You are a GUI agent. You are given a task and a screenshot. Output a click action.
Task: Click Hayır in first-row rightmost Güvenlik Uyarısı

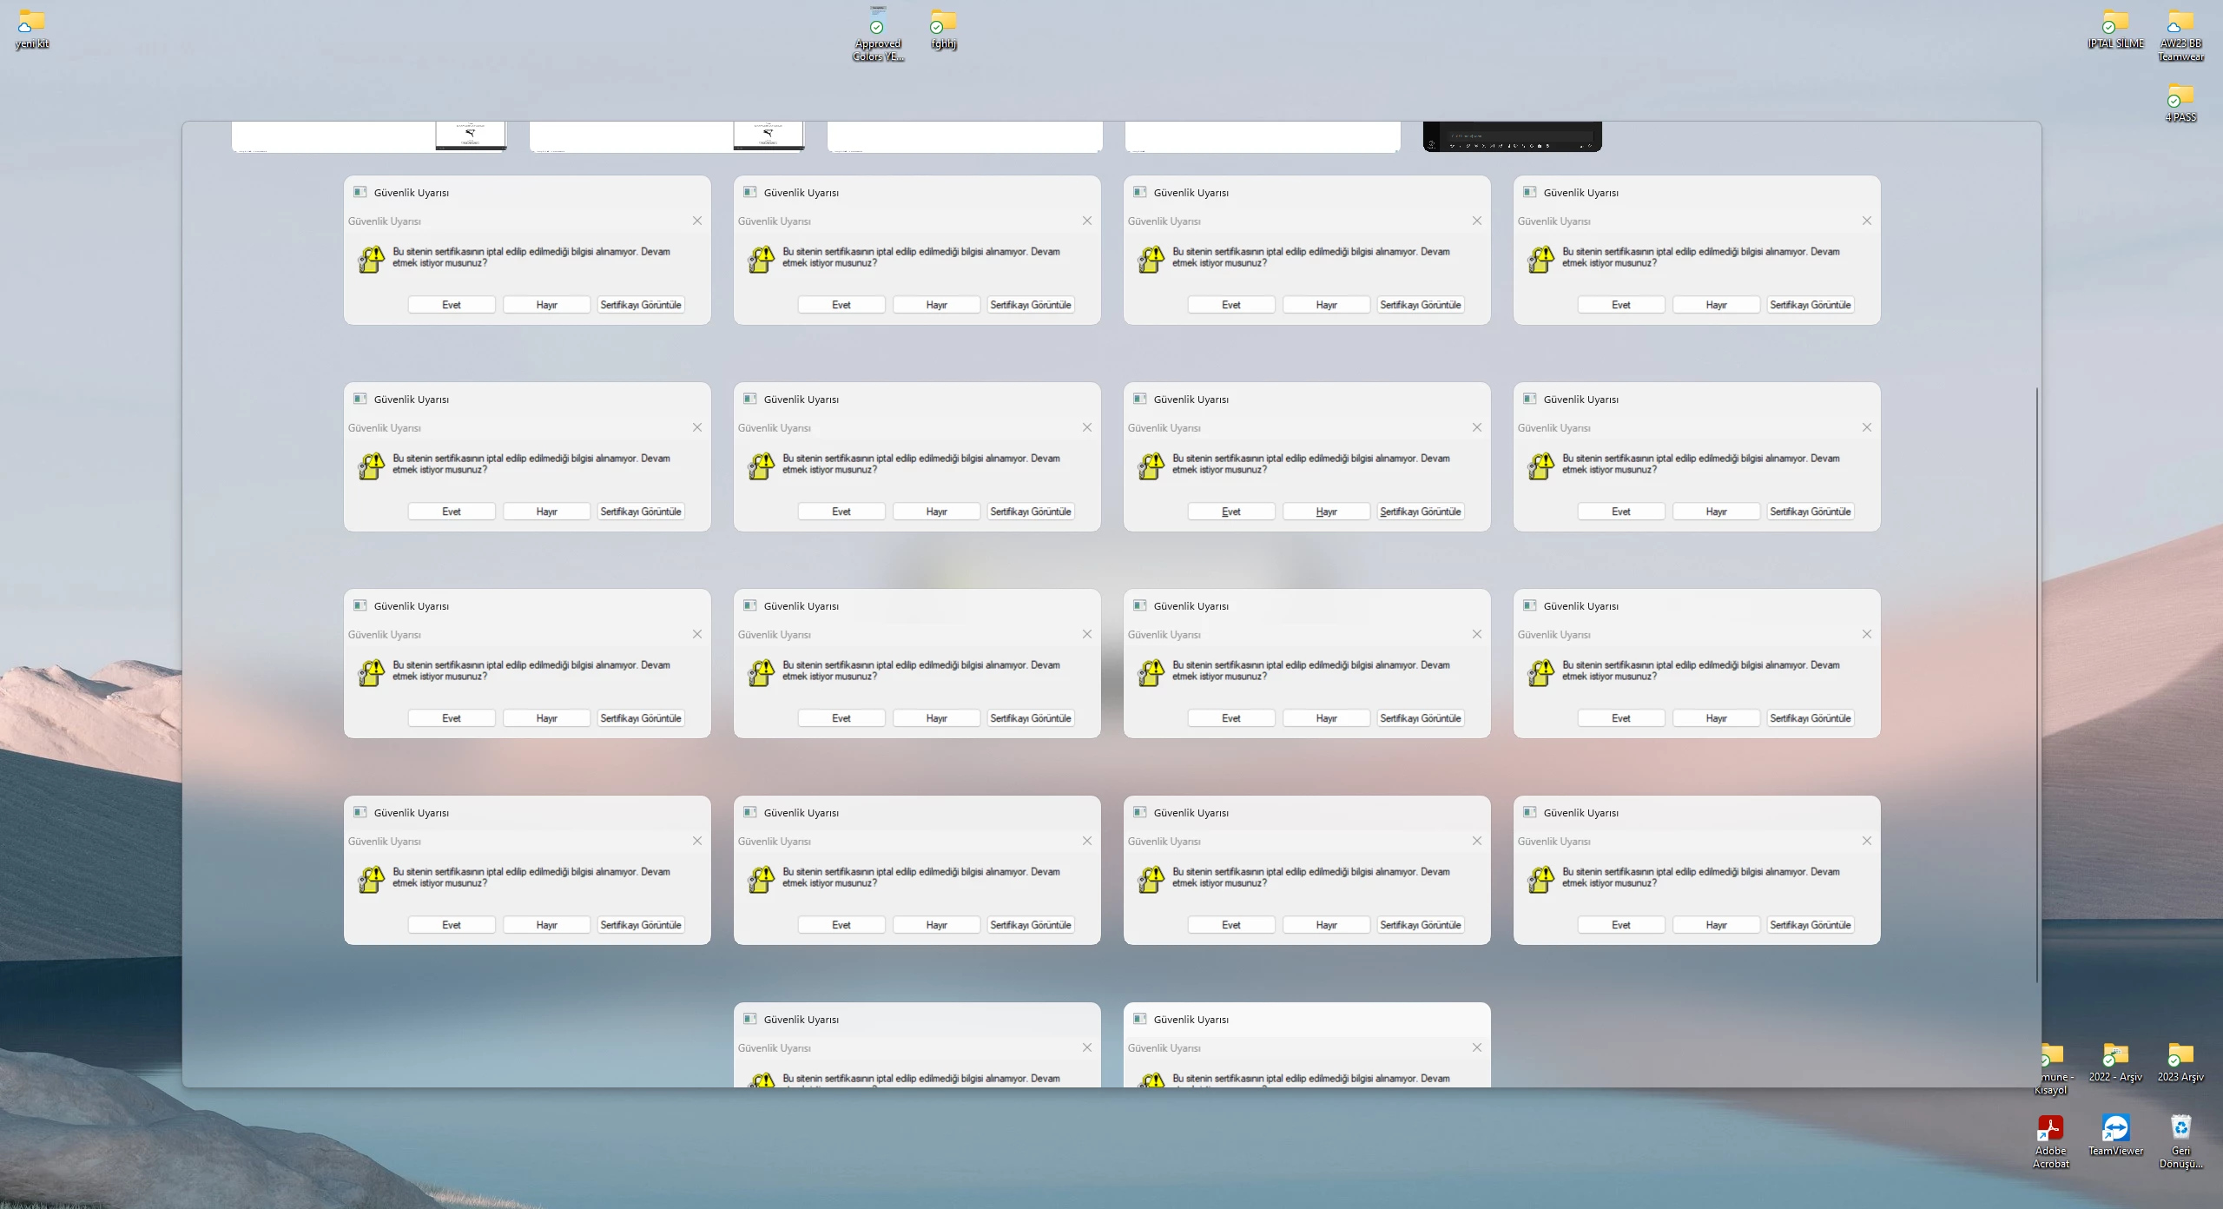click(x=1716, y=305)
